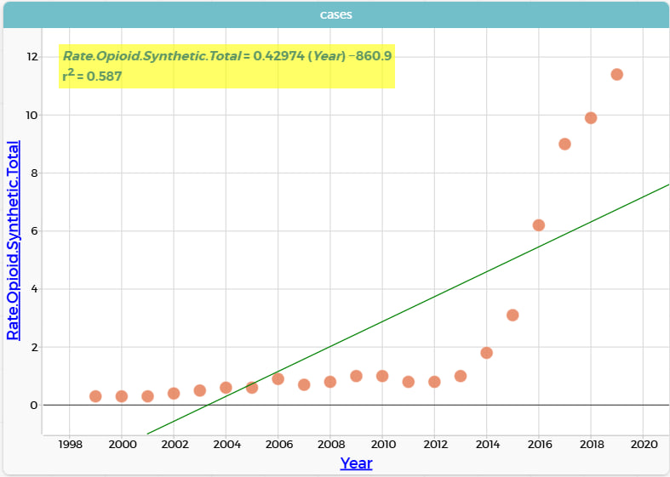The height and width of the screenshot is (477, 670).
Task: Pick the 2017 data point near 9
Action: coord(564,144)
